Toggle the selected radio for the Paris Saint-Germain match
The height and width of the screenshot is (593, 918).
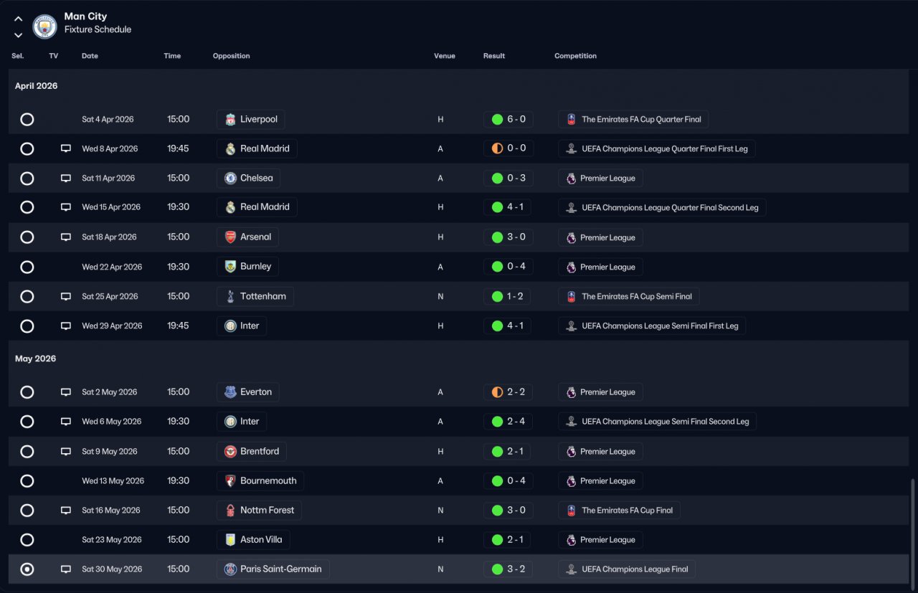pos(27,569)
